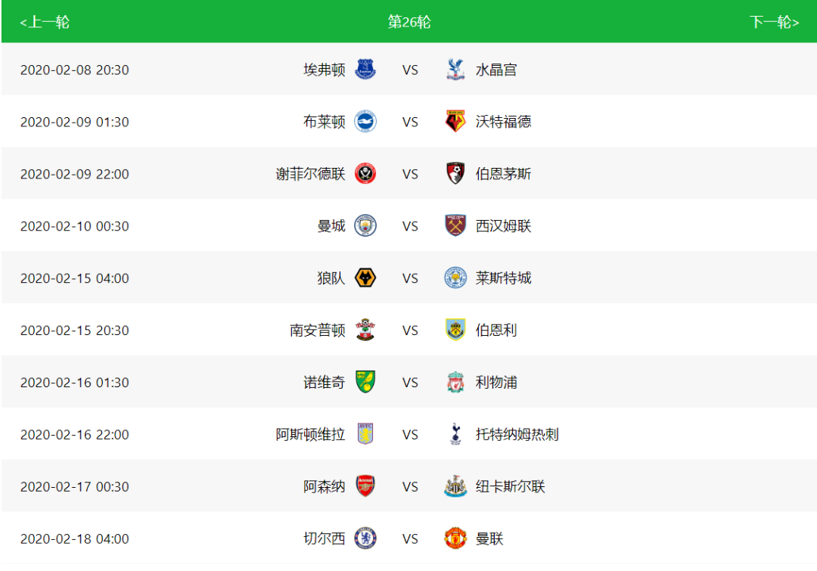Screen dimensions: 817x571
Task: Click the Wolves club badge
Action: [x=365, y=278]
